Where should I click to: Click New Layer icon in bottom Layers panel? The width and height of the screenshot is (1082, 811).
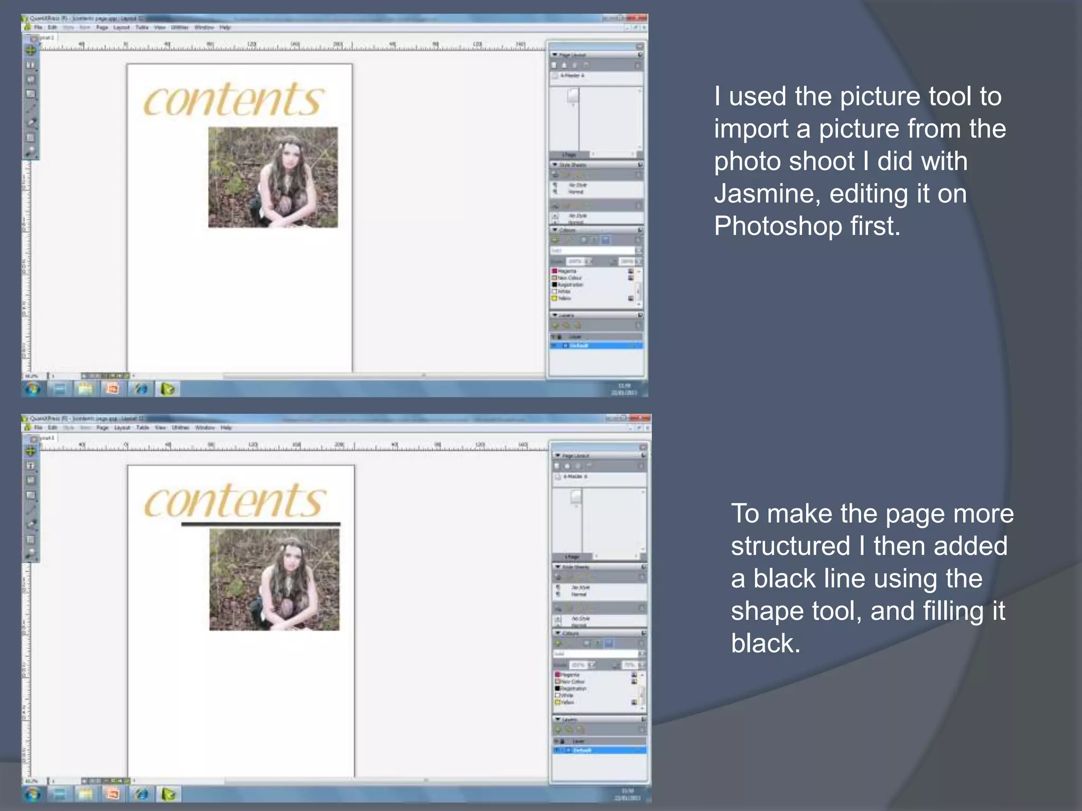click(558, 730)
